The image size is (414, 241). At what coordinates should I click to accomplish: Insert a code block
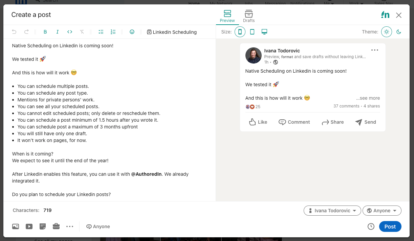pyautogui.click(x=70, y=32)
